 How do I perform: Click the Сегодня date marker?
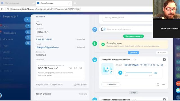[133, 53]
